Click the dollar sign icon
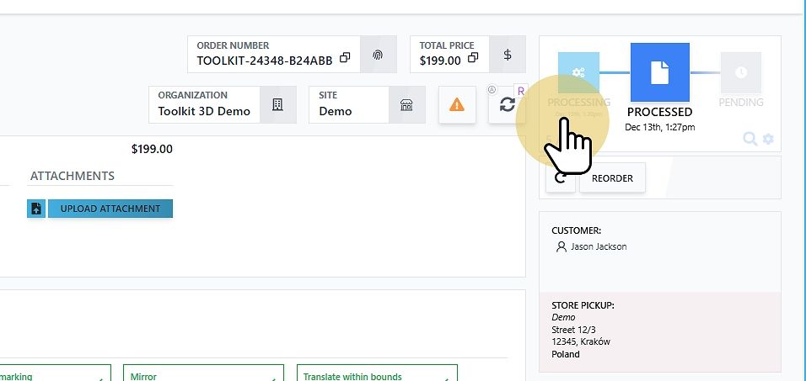The height and width of the screenshot is (381, 806). 508,55
